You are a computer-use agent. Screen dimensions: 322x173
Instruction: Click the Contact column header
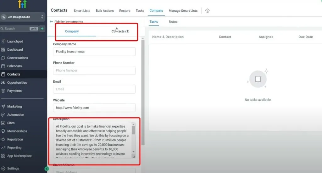point(225,37)
